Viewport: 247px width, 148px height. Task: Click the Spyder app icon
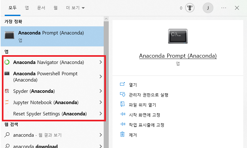(x=7, y=91)
